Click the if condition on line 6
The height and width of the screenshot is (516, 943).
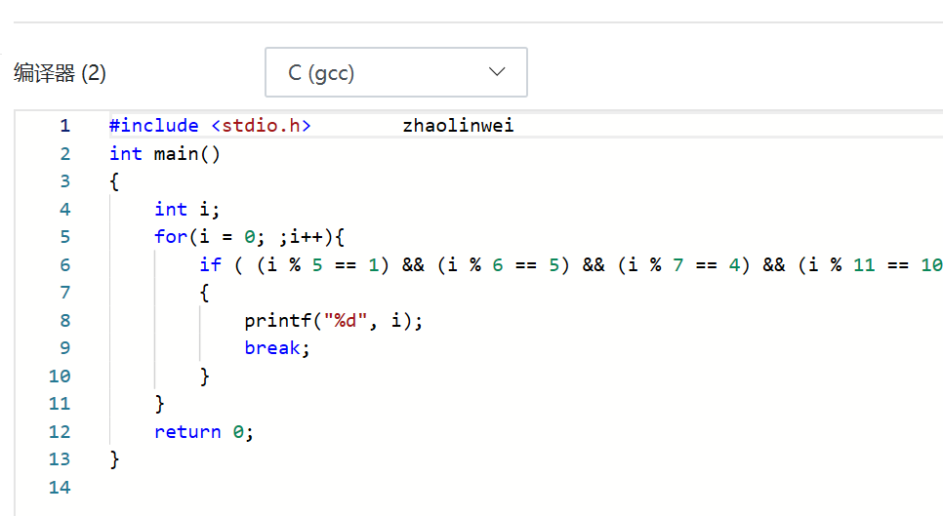571,265
